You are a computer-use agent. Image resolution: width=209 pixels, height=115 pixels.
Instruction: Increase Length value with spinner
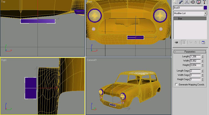[x=202, y=56]
